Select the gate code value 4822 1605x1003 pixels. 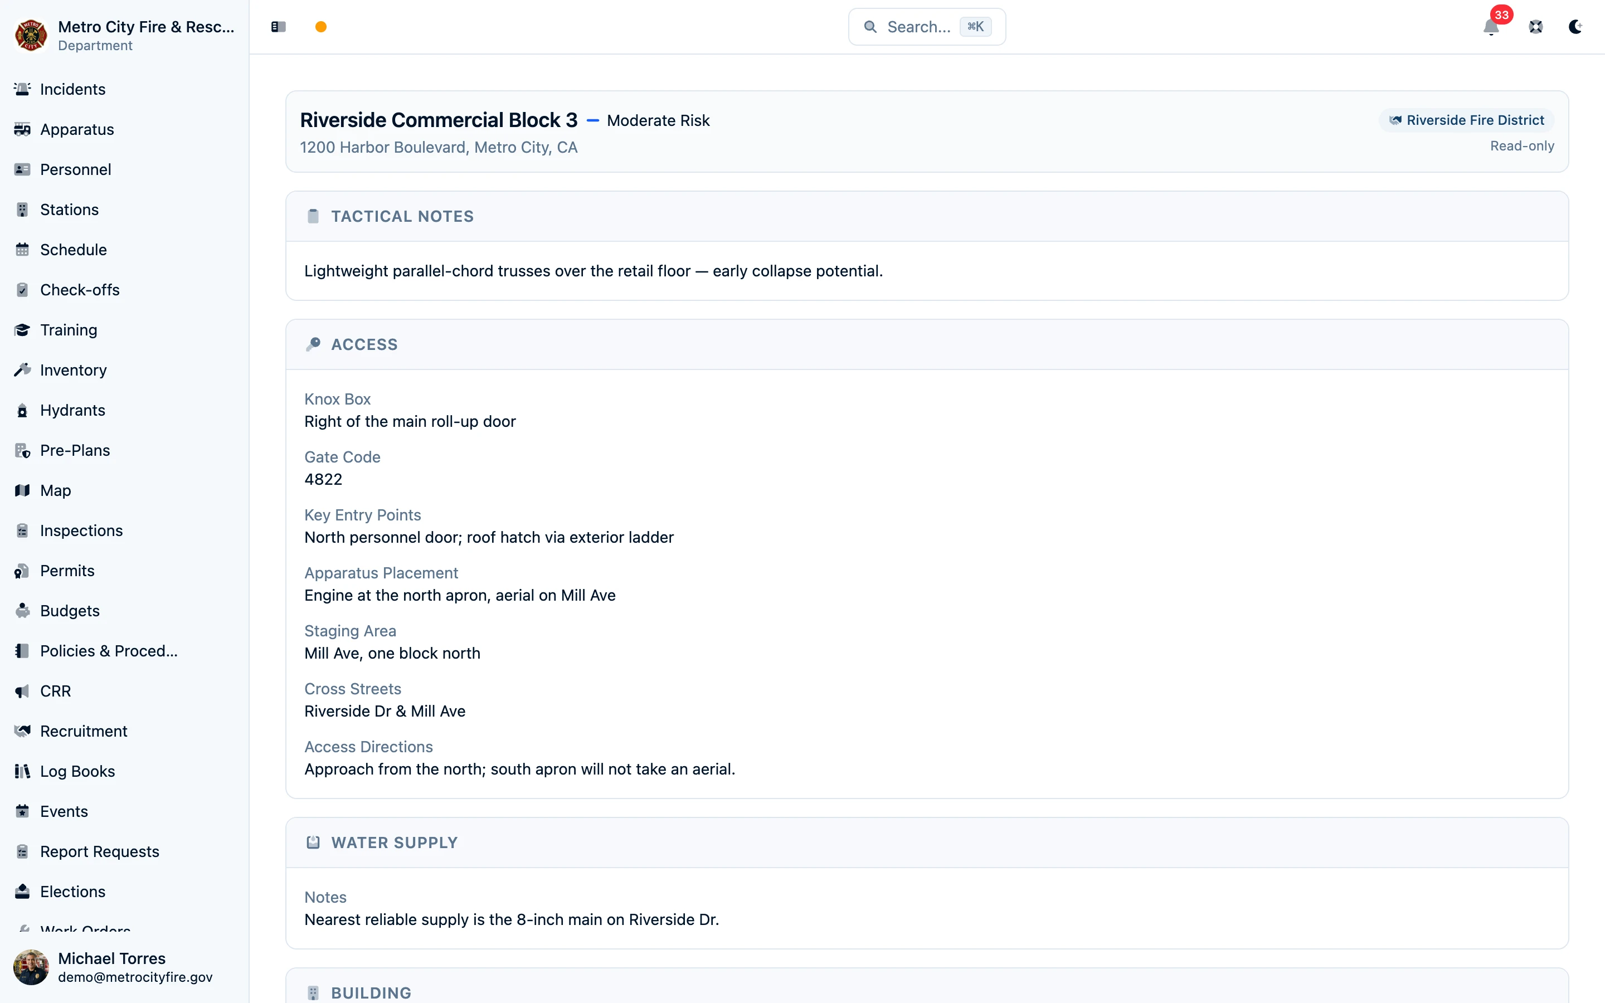(x=324, y=479)
